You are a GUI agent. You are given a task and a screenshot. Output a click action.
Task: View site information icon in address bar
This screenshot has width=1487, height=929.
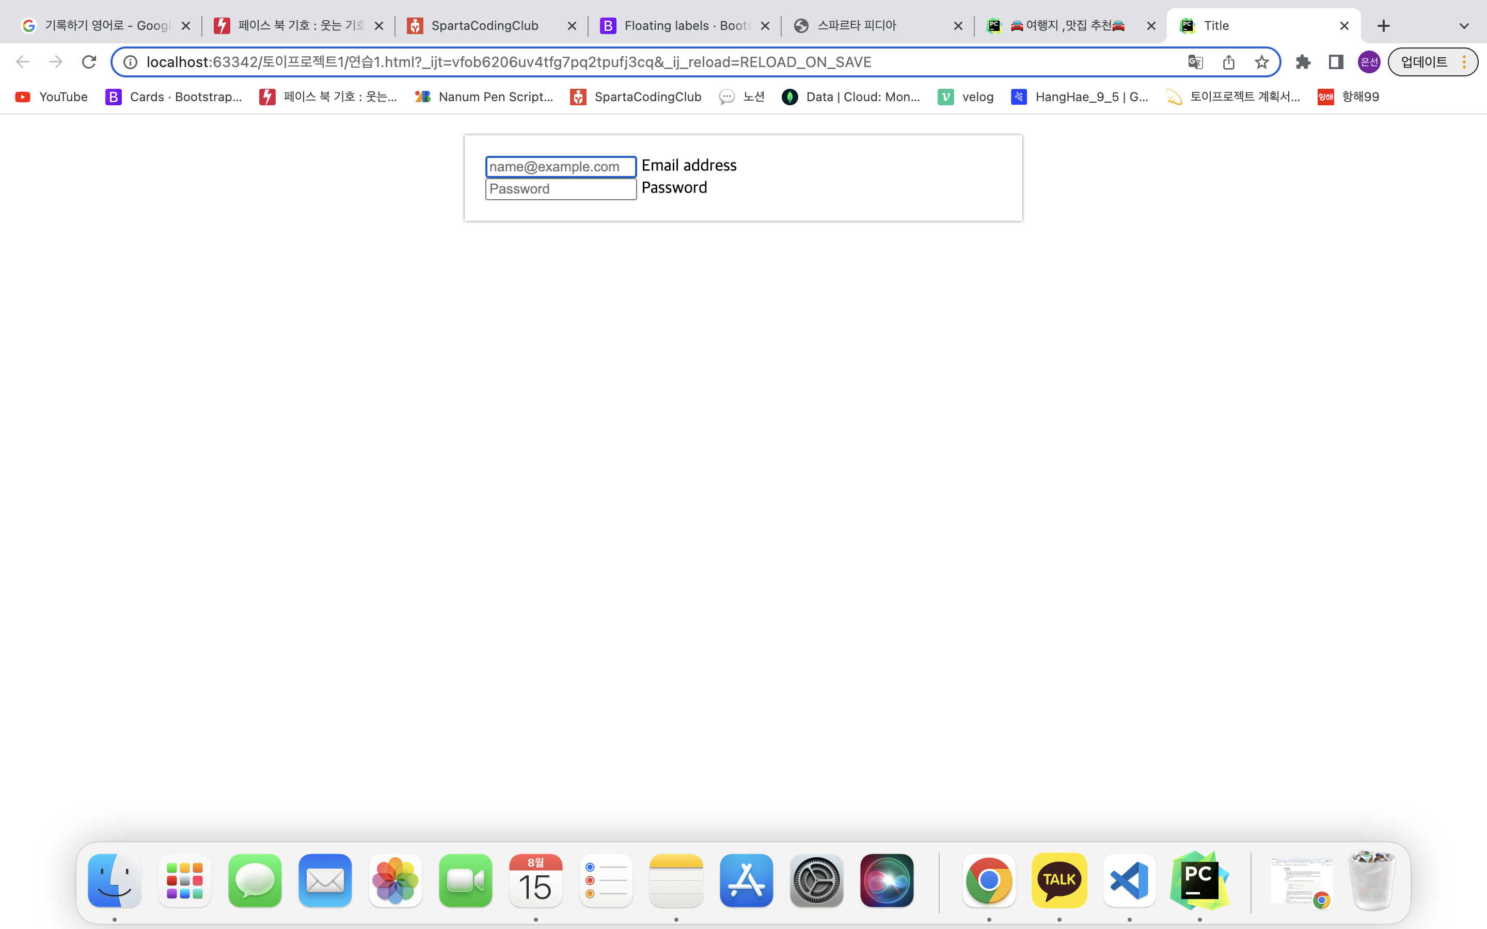click(x=130, y=62)
